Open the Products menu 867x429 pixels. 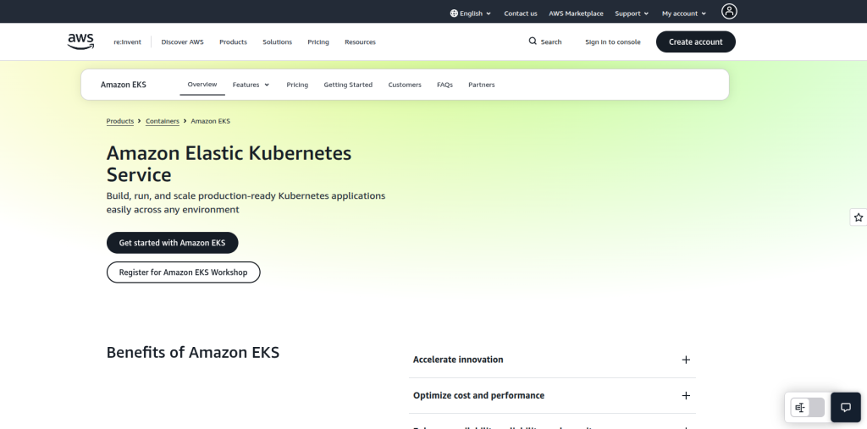[x=233, y=42]
